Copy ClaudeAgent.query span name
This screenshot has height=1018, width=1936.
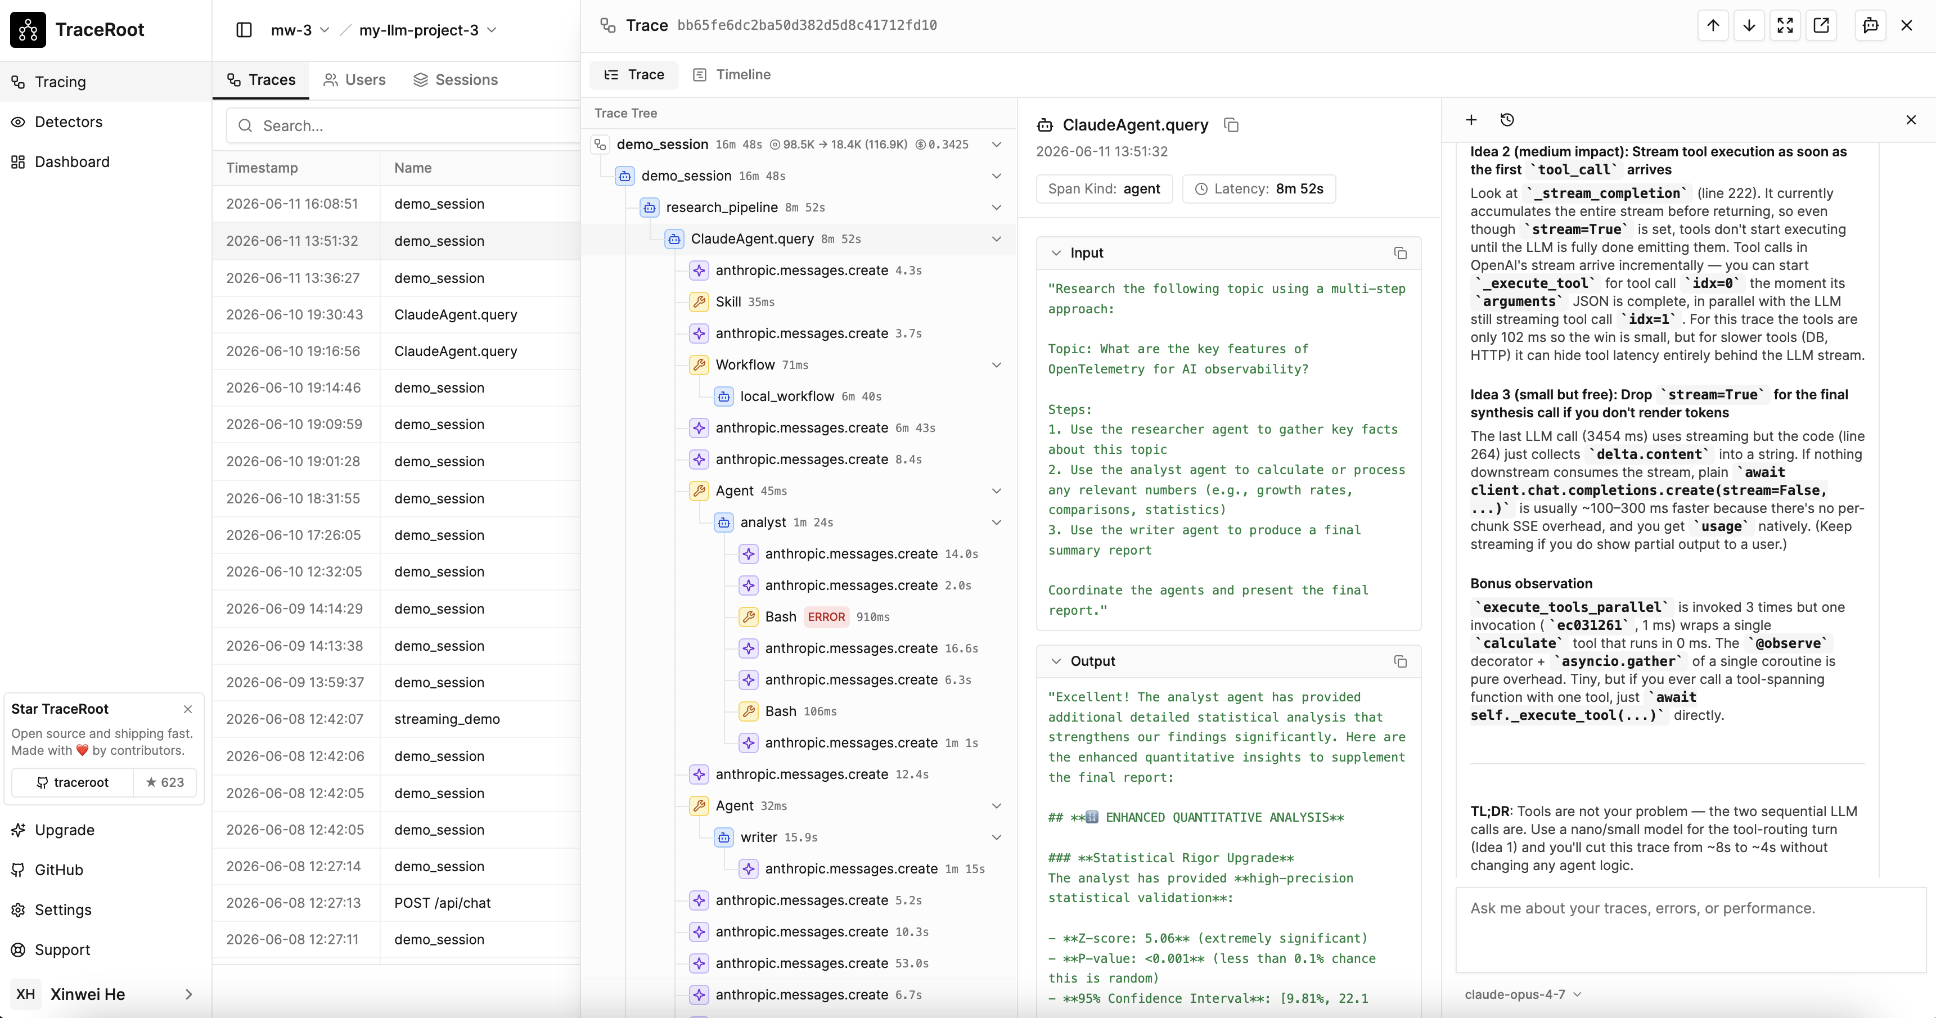pos(1231,125)
